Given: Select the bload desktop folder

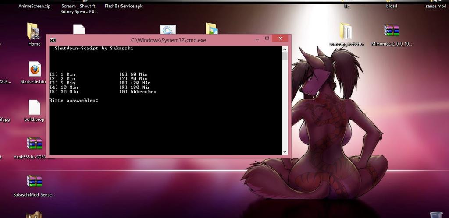Looking at the screenshot, I should [391, 6].
